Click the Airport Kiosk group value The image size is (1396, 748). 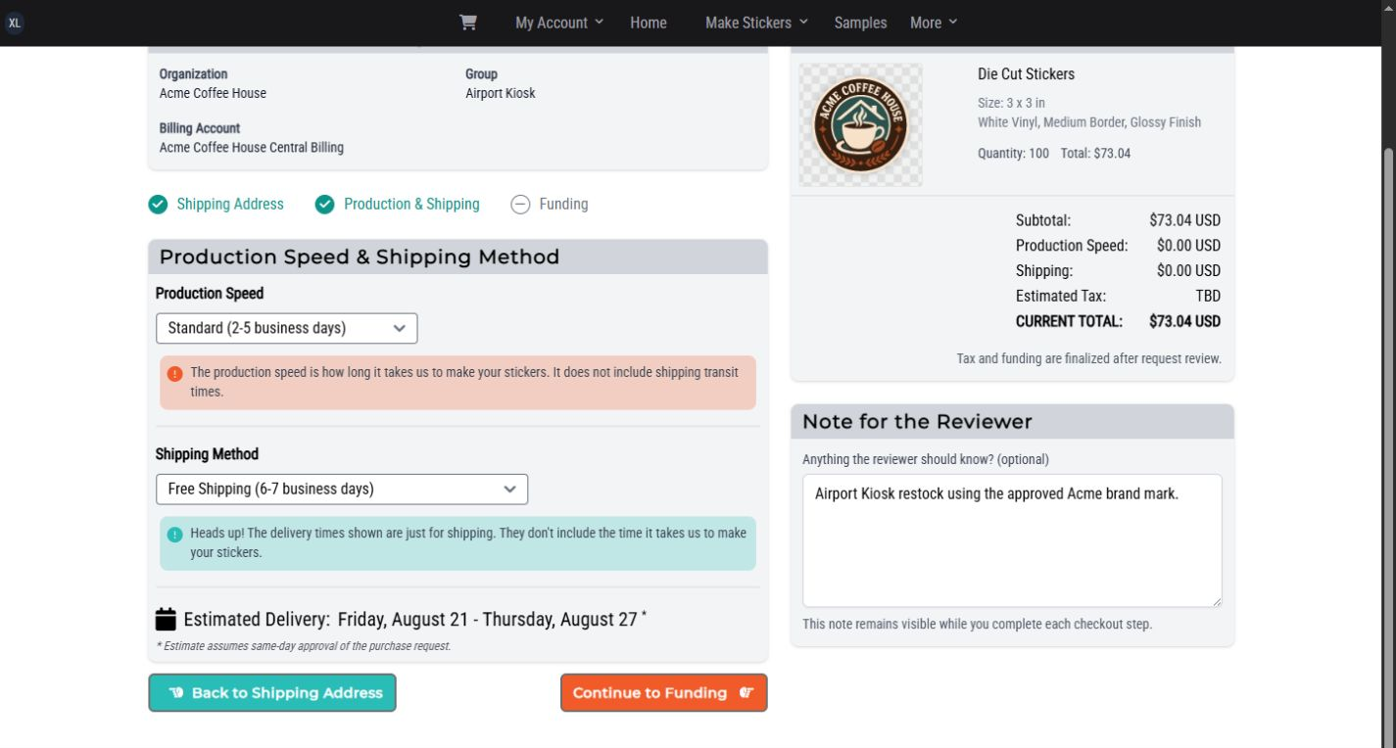[x=501, y=93]
